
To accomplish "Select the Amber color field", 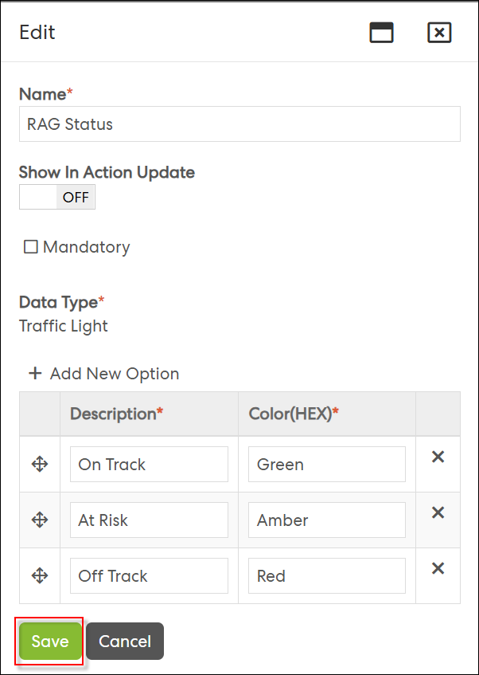I will coord(327,520).
